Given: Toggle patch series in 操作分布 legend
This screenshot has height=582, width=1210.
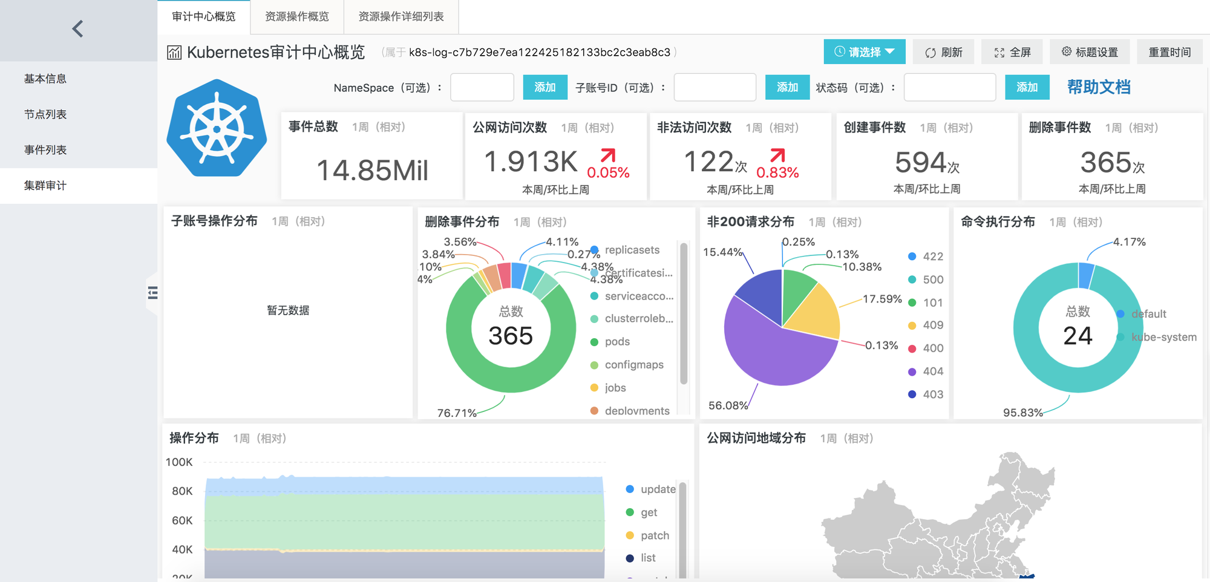Looking at the screenshot, I should (x=647, y=535).
